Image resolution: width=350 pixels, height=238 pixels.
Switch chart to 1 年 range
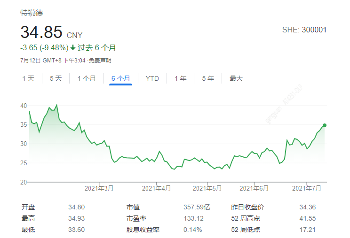coord(180,78)
